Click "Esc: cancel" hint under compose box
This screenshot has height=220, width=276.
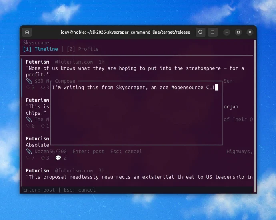coord(126,152)
